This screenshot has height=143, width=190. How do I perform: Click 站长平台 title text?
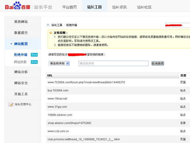coord(43,7)
